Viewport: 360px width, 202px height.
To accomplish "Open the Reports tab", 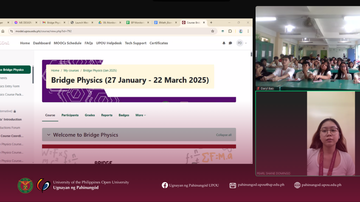I will point(107,115).
